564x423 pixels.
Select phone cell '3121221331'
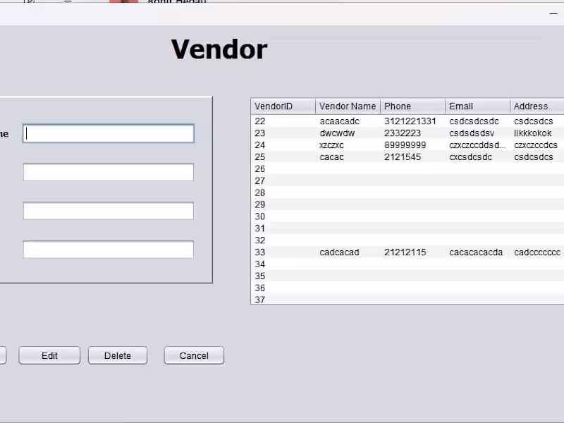pyautogui.click(x=412, y=121)
